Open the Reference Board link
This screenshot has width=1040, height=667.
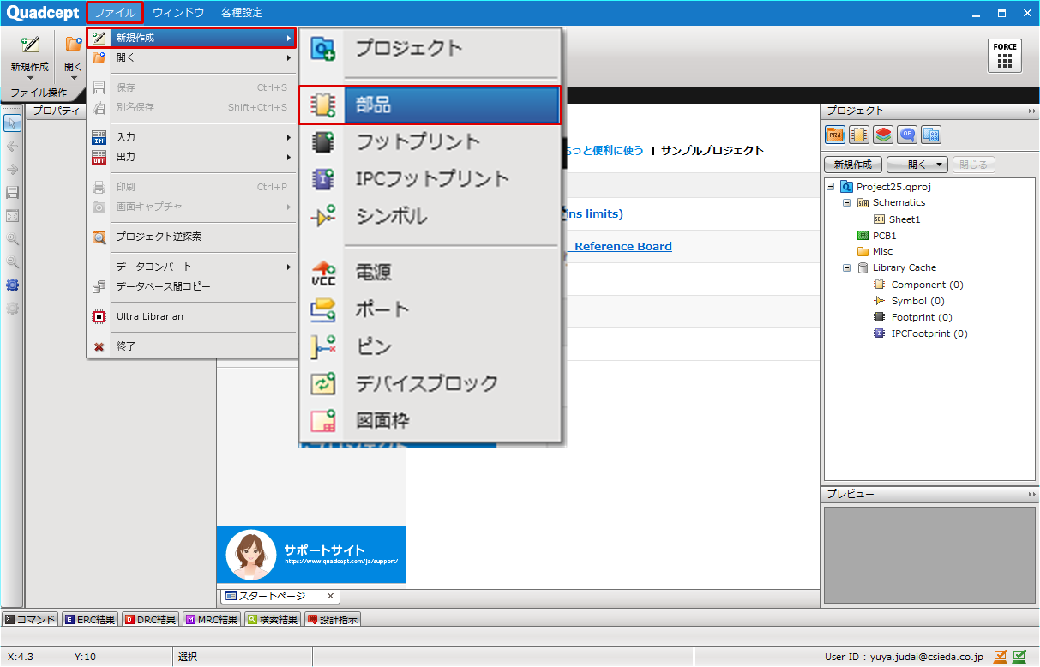pyautogui.click(x=622, y=247)
